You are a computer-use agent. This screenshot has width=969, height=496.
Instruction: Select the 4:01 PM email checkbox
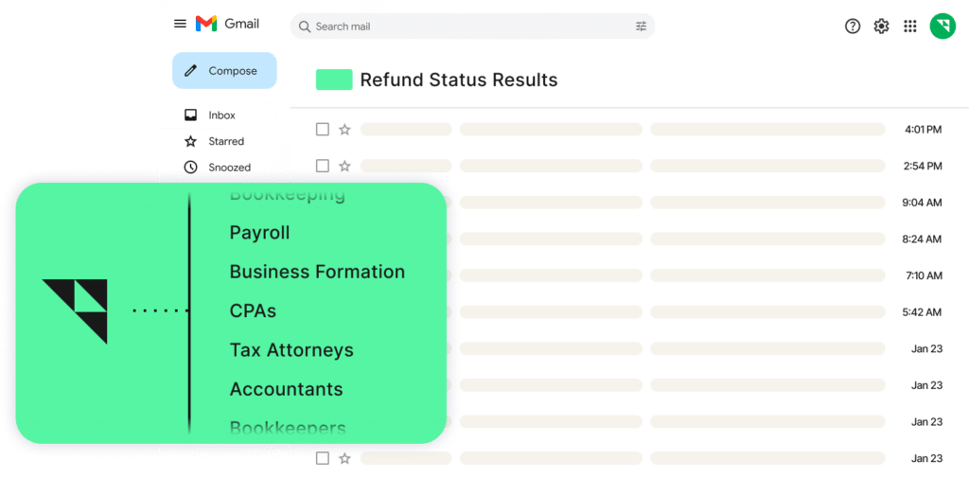(x=323, y=130)
